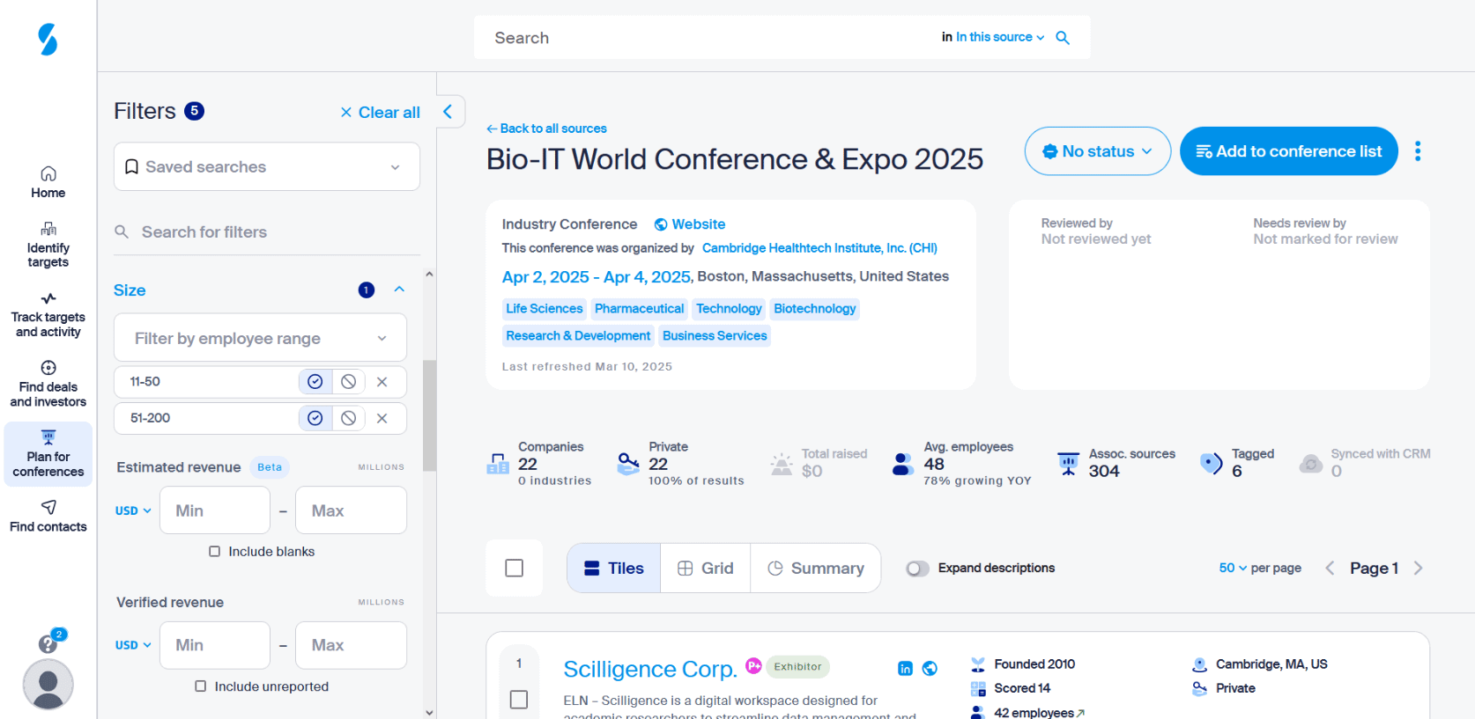Clear all filters

coord(380,113)
